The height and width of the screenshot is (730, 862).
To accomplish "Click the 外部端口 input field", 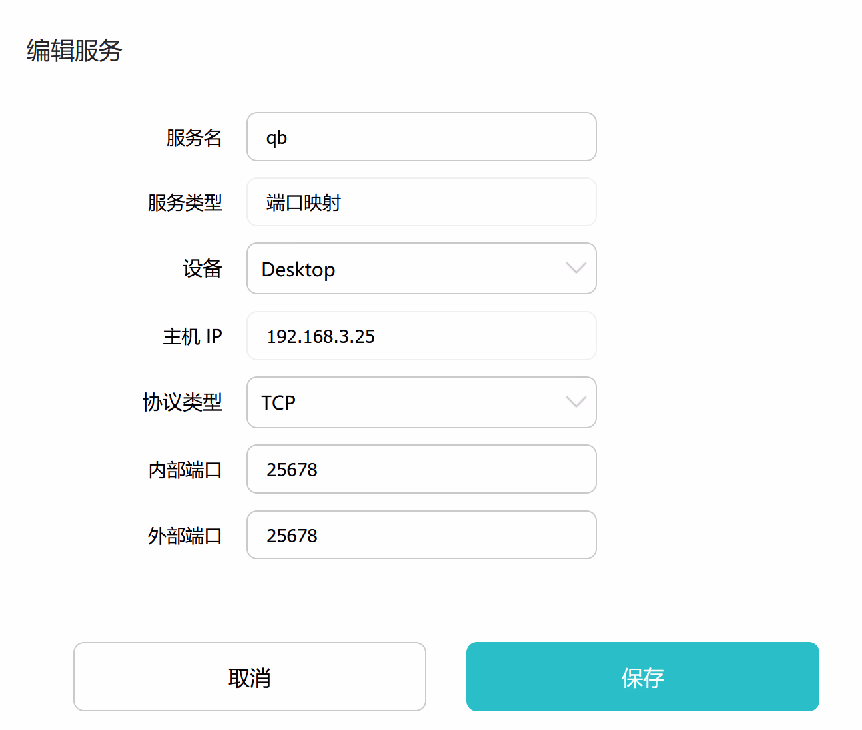I will pyautogui.click(x=421, y=535).
